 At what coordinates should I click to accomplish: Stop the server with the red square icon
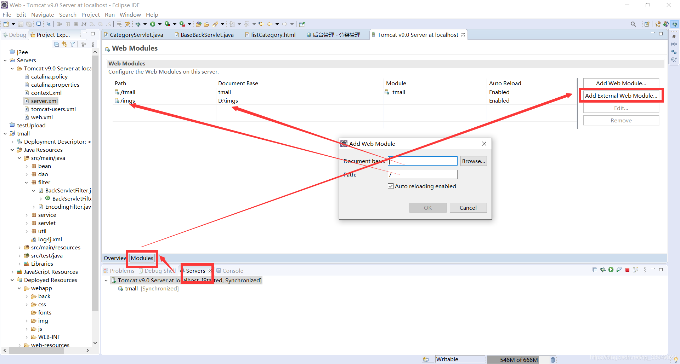pyautogui.click(x=627, y=270)
